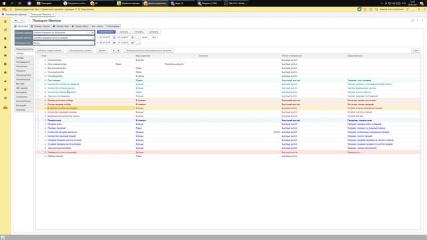
Task: Click the 1C logo in title bar
Action: (5, 9)
